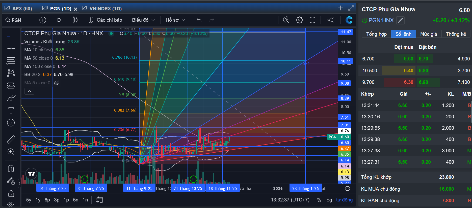
Task: Open the Fibonacci retracement tools
Action: click(x=11, y=60)
